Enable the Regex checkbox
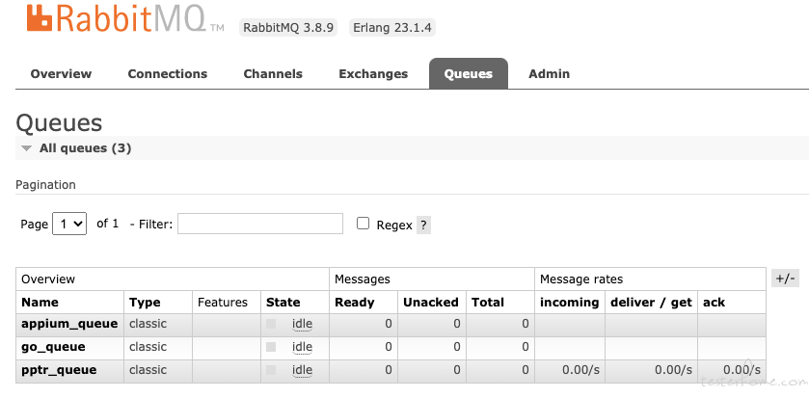The height and width of the screenshot is (398, 809). (364, 224)
